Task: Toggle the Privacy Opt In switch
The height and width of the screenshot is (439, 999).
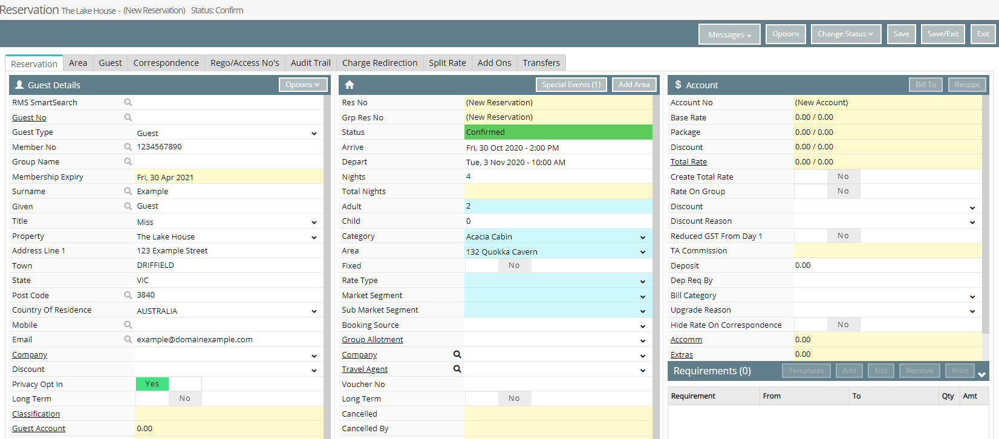Action: click(169, 384)
